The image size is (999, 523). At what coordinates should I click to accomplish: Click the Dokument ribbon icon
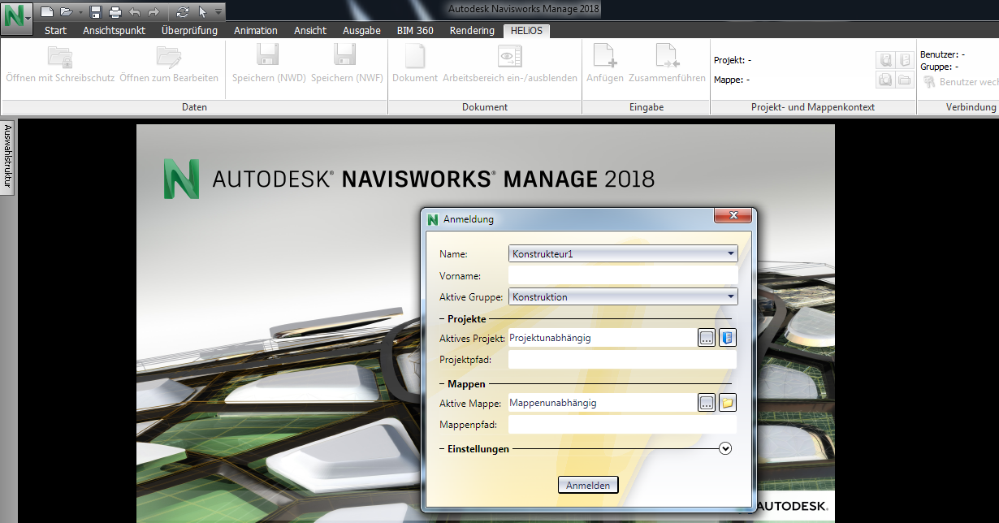pyautogui.click(x=415, y=56)
